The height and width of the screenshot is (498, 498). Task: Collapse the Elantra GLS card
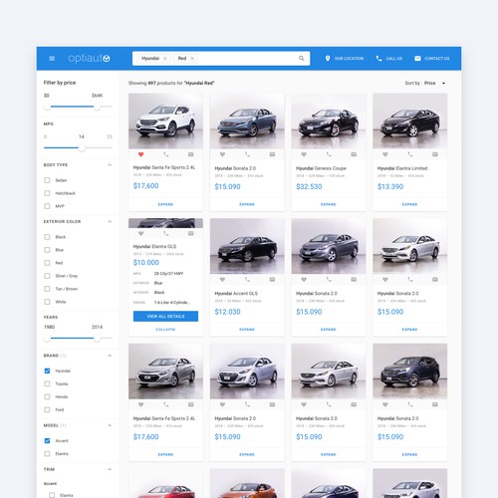[165, 330]
